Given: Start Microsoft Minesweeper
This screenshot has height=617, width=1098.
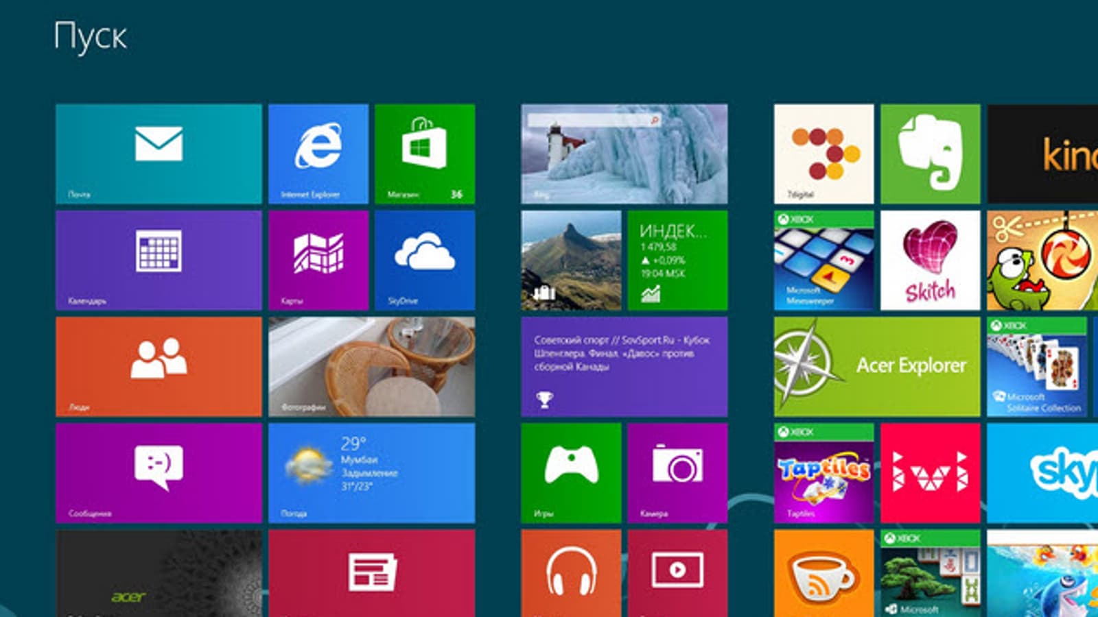Looking at the screenshot, I should (824, 261).
